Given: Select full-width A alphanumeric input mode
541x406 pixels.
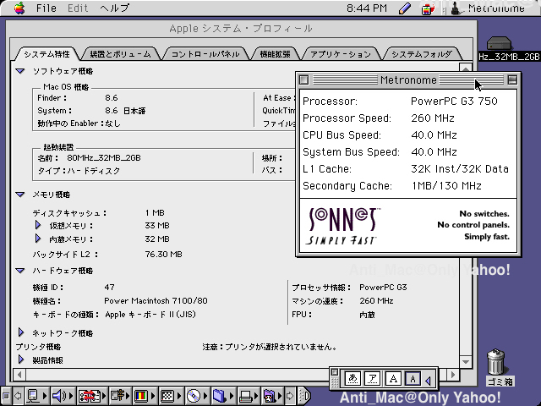Looking at the screenshot, I should tap(393, 379).
